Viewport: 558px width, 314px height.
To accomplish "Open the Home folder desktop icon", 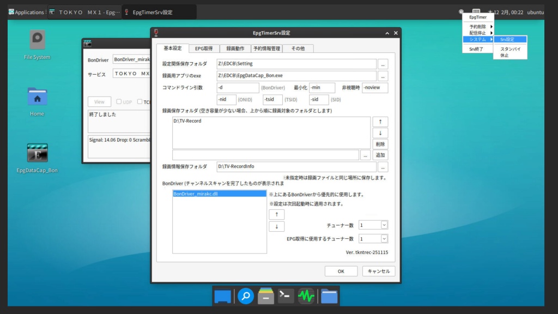I will pyautogui.click(x=37, y=97).
